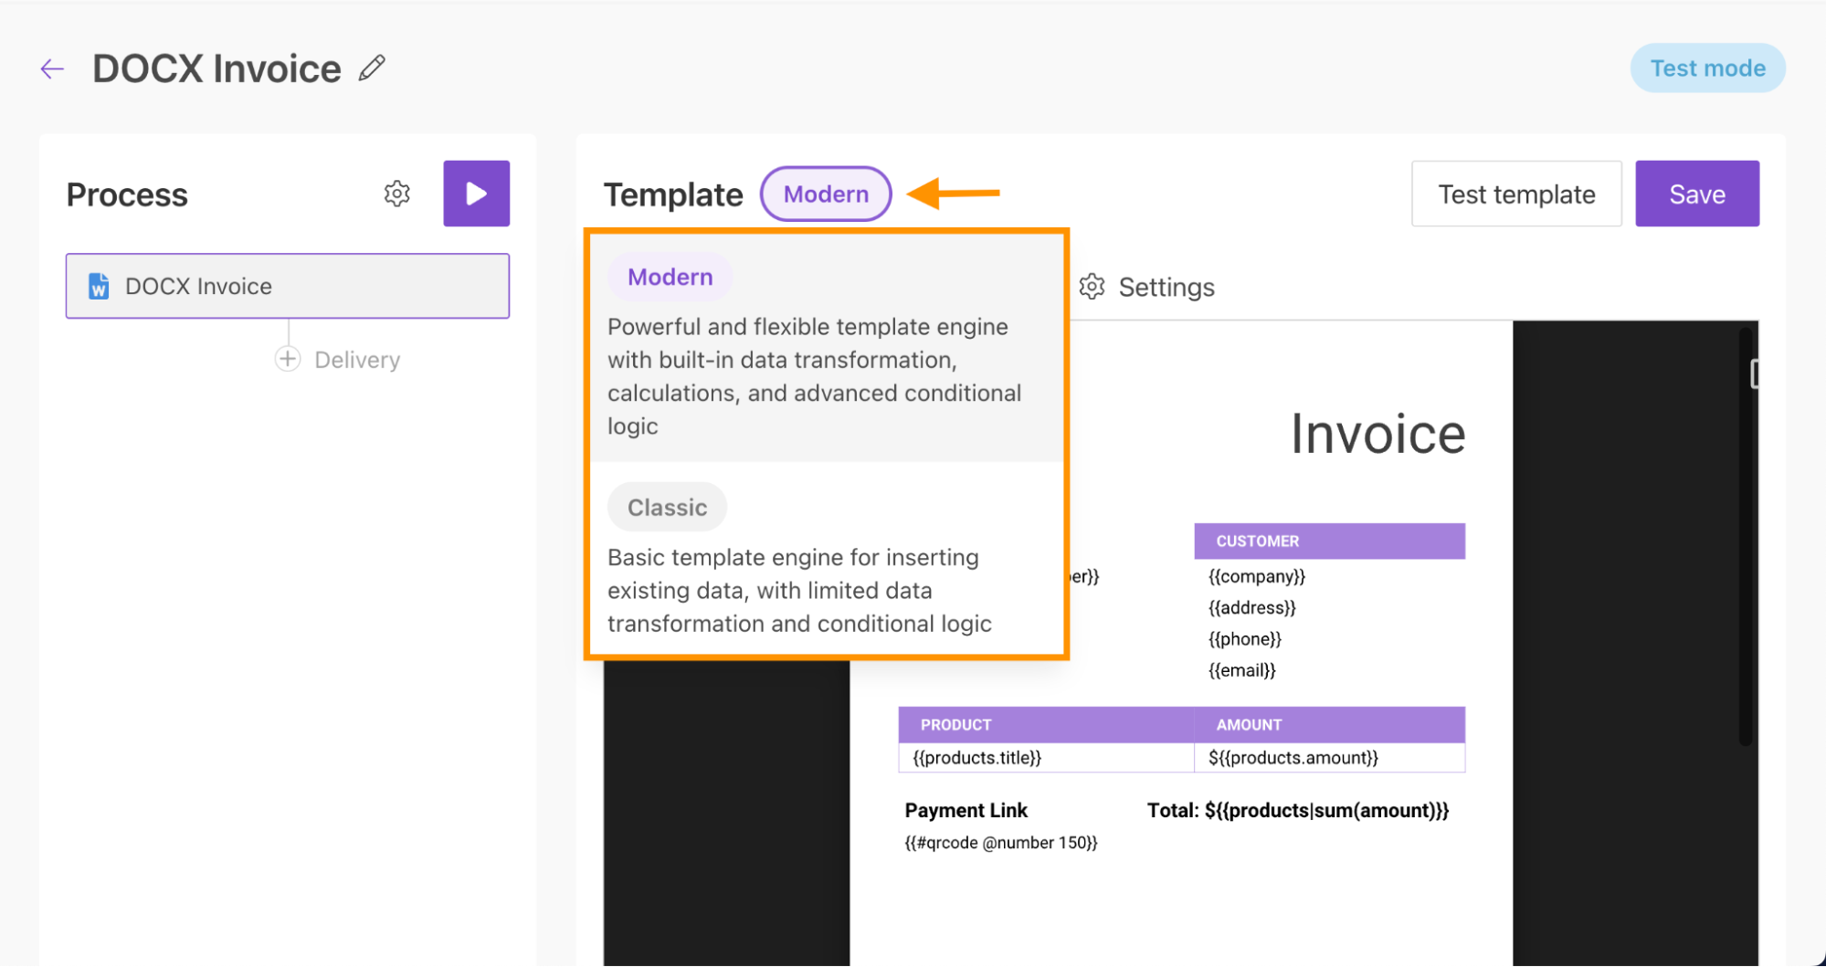
Task: Run the process with play button
Action: (476, 194)
